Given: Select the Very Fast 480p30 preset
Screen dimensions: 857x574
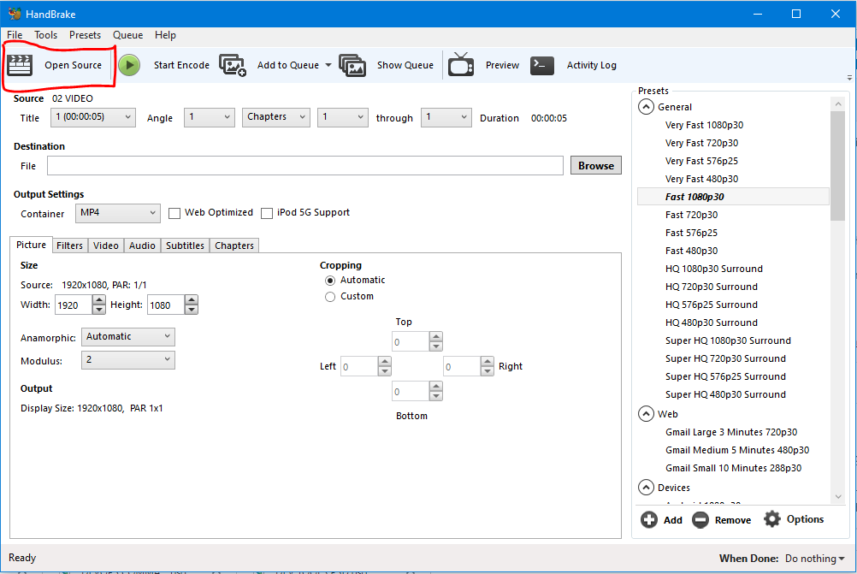Looking at the screenshot, I should (701, 179).
